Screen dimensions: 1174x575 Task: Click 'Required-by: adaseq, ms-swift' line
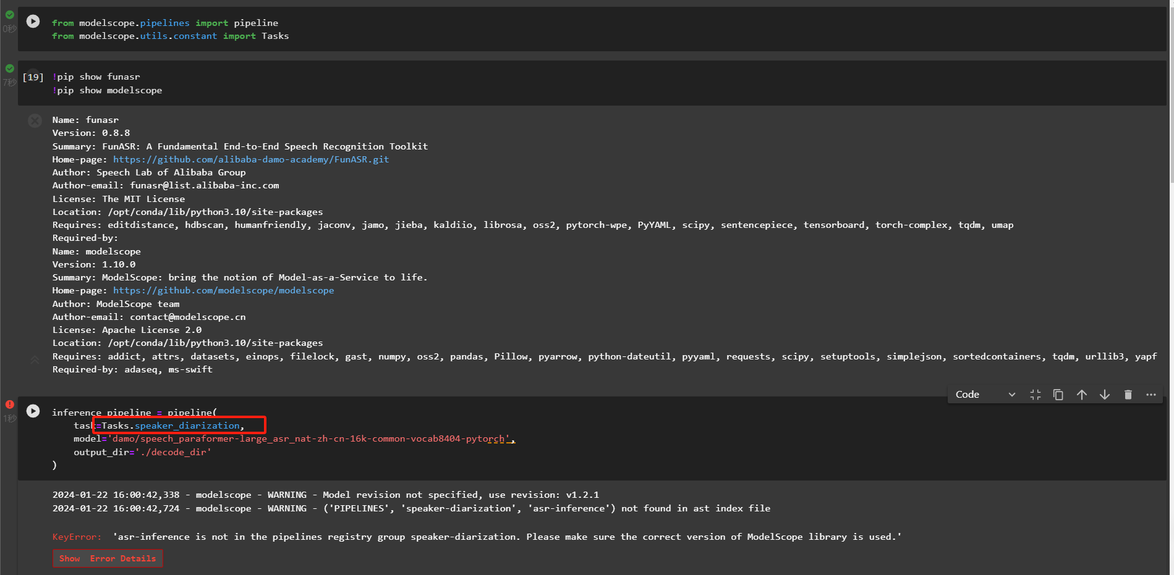[x=132, y=369]
